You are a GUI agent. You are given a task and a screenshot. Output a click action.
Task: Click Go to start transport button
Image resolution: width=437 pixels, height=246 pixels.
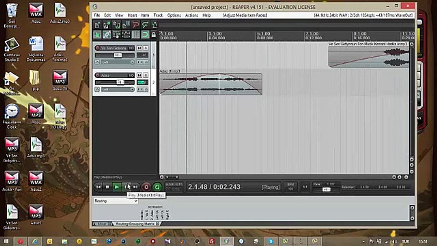click(98, 187)
